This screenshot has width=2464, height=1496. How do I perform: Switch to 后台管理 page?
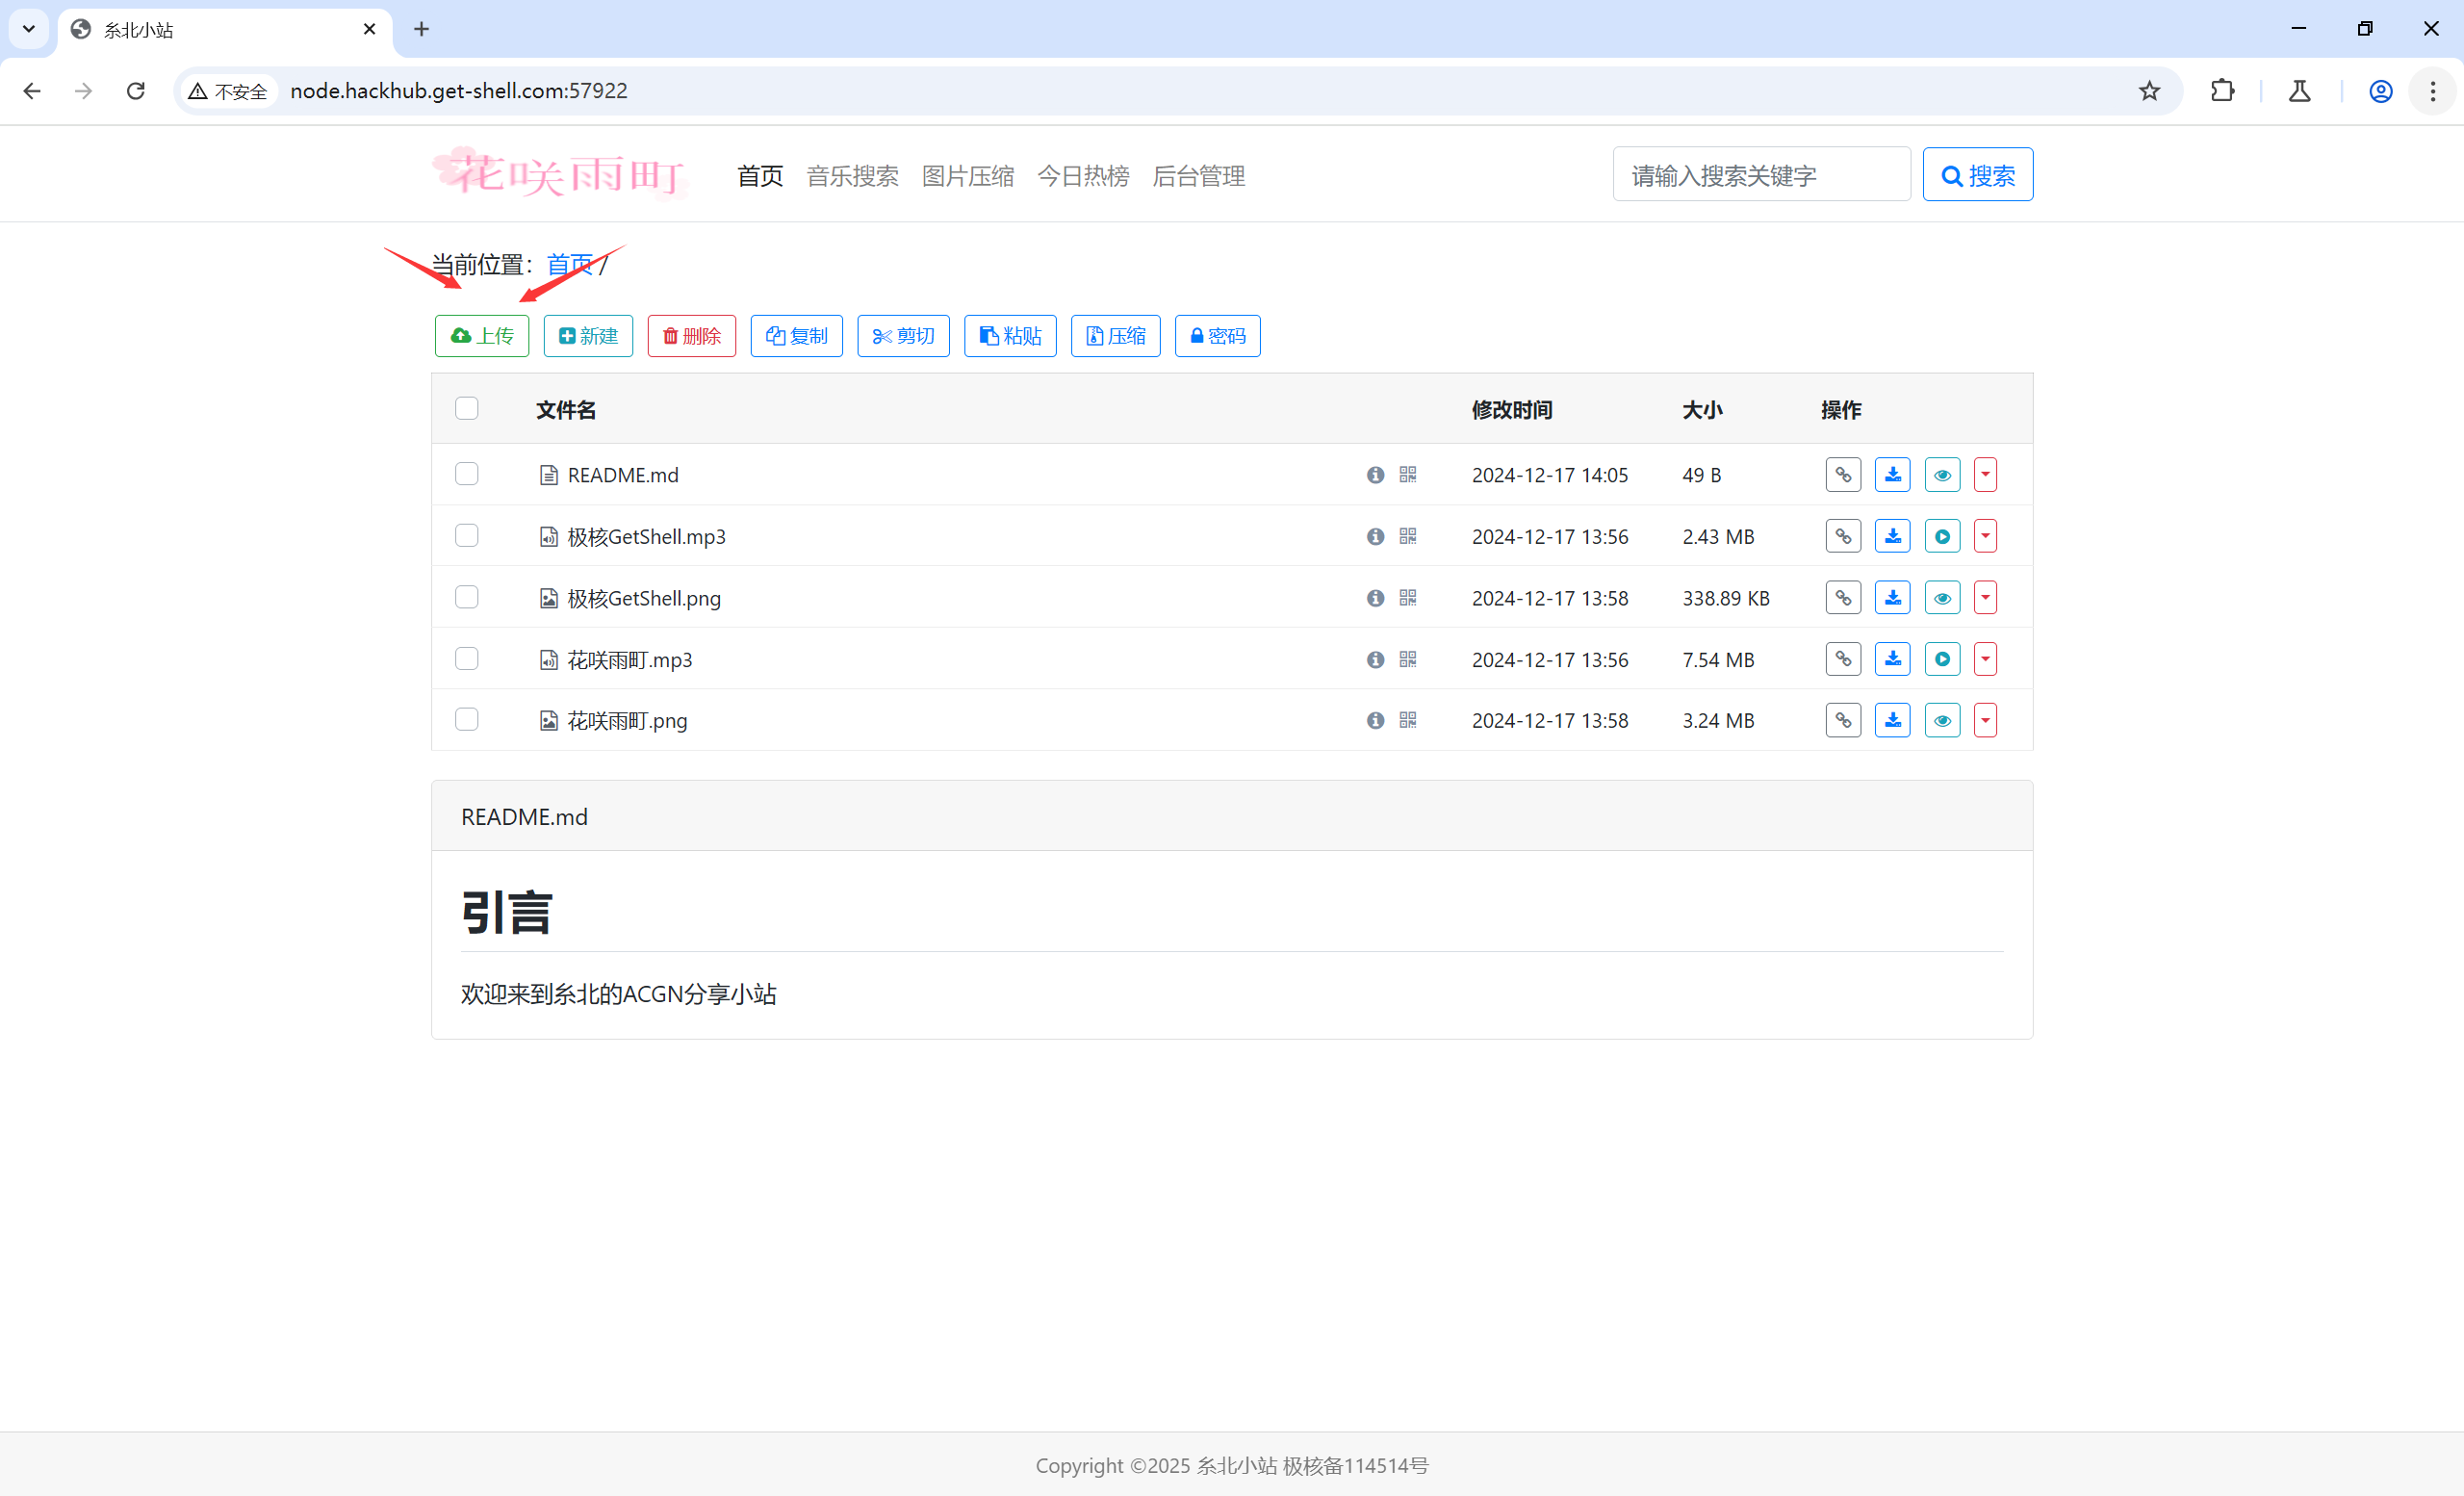[1198, 176]
